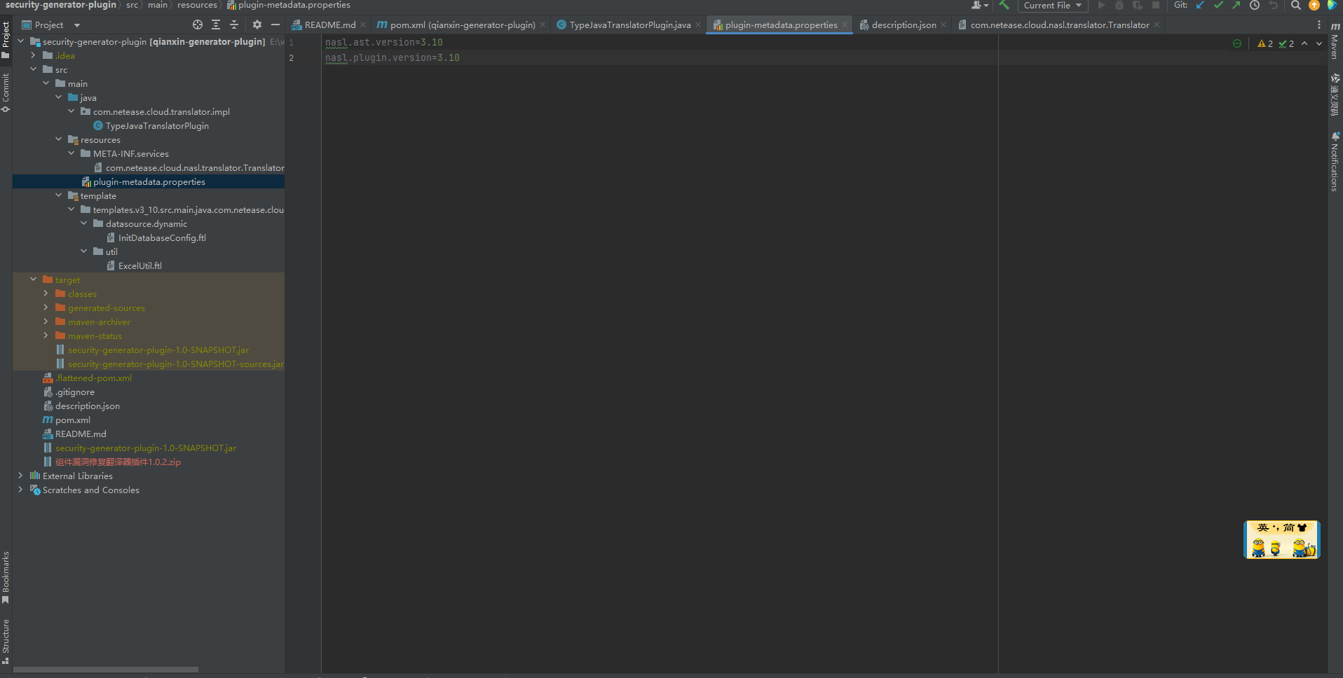1343x678 pixels.
Task: Expand the classes folder
Action: [x=46, y=293]
